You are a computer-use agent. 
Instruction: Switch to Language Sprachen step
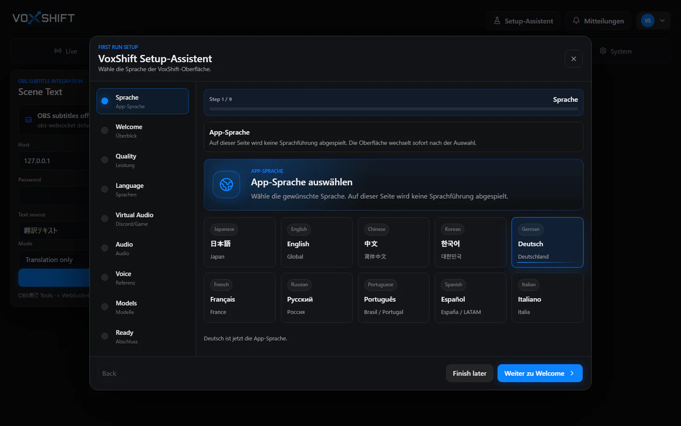(143, 190)
